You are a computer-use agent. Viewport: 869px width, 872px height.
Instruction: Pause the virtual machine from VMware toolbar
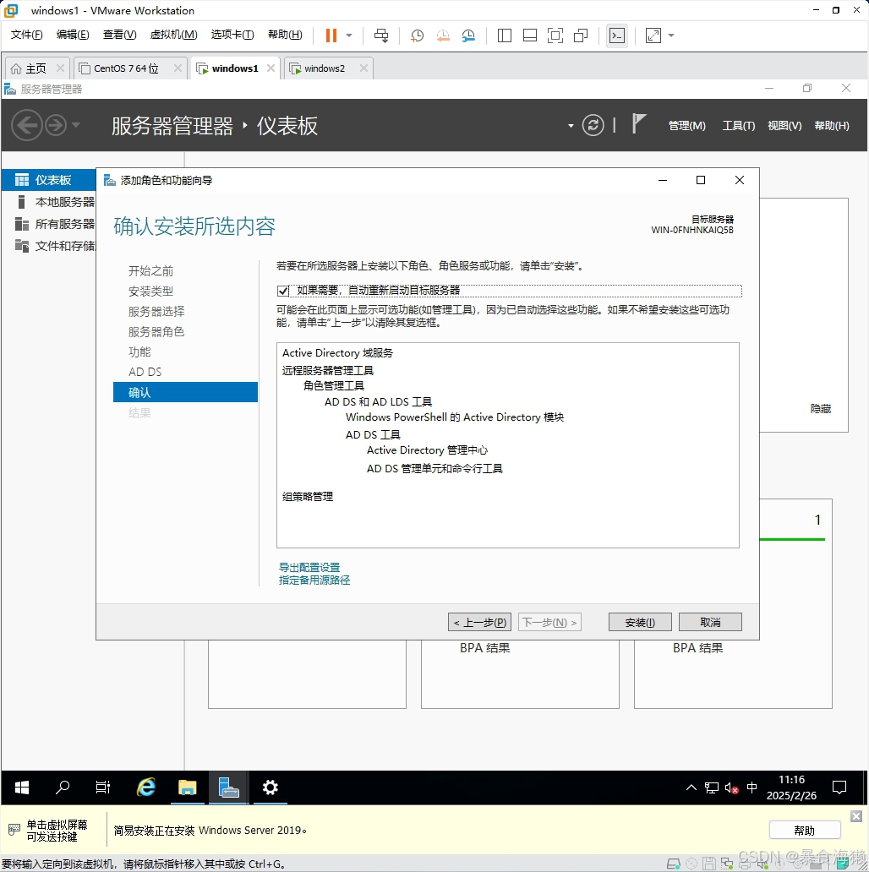pyautogui.click(x=331, y=35)
